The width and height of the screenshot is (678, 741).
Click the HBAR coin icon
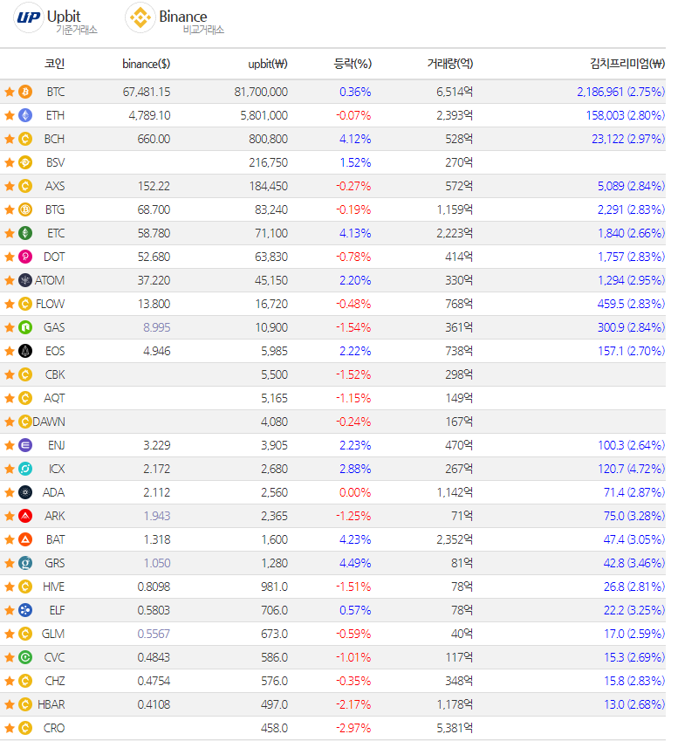25,704
